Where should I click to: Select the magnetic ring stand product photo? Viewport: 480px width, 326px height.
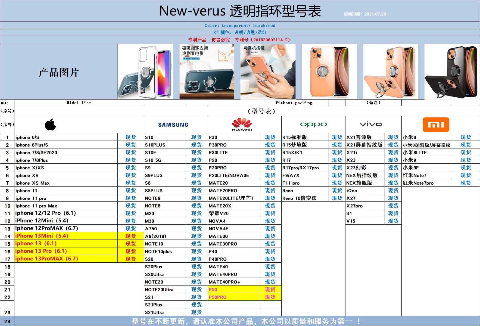[207, 72]
